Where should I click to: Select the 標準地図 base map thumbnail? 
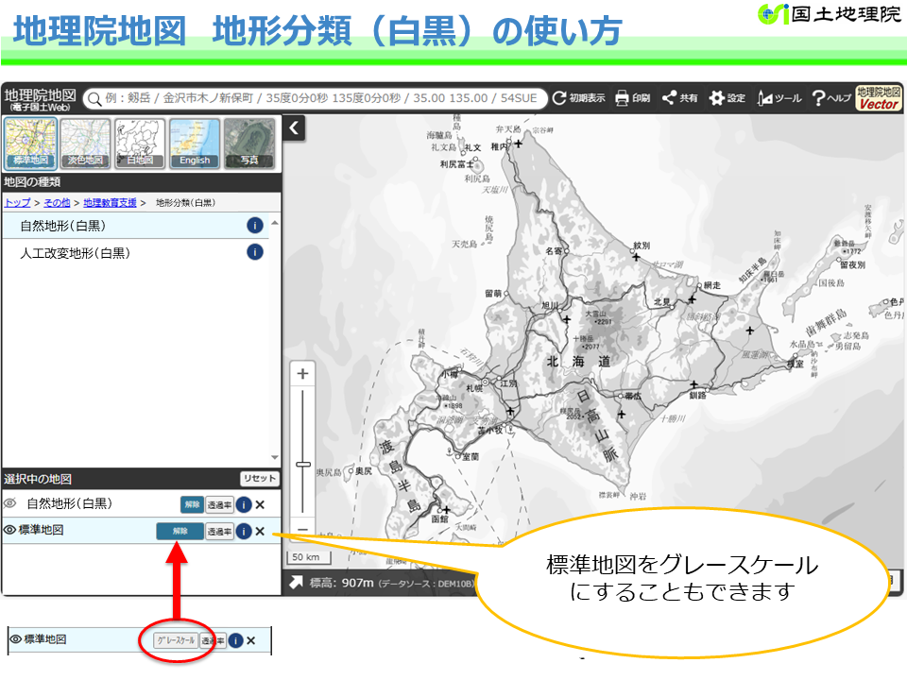(x=31, y=144)
